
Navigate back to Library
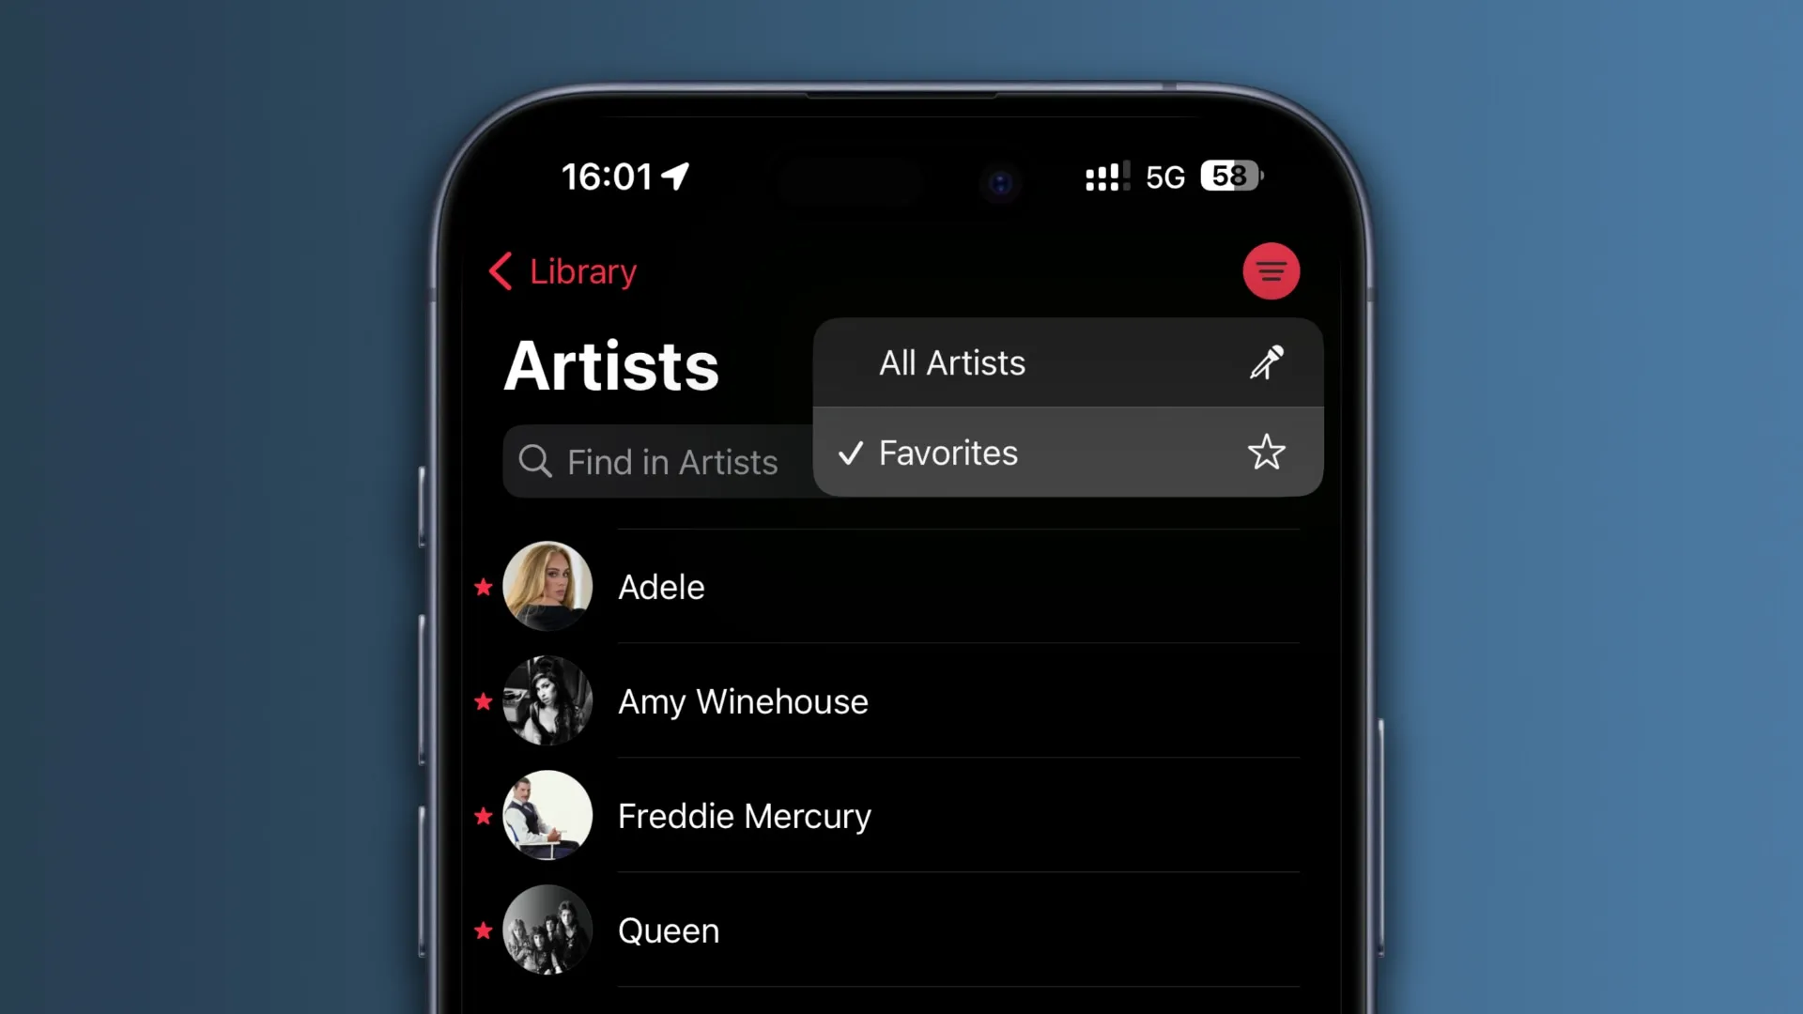pyautogui.click(x=562, y=271)
